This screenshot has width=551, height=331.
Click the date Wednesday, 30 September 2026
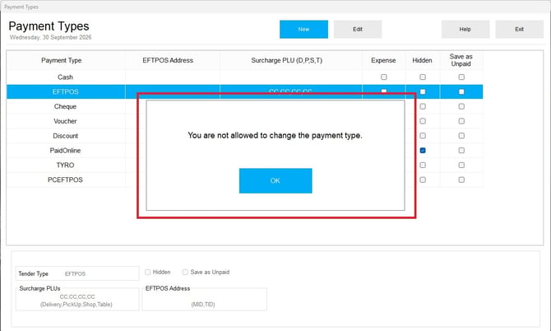[51, 37]
